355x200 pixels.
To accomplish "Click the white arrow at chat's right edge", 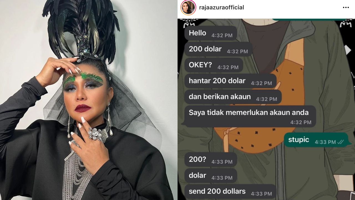I will (x=348, y=50).
